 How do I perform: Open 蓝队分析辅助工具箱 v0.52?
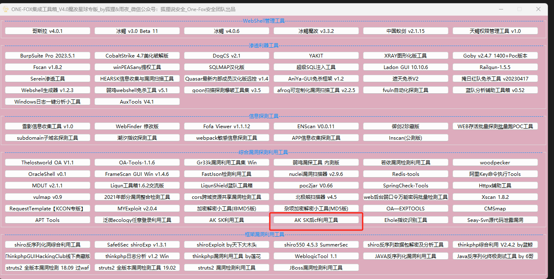(495, 90)
